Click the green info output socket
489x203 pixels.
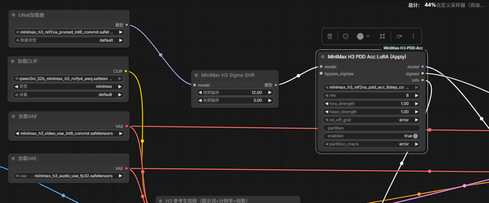422,80
